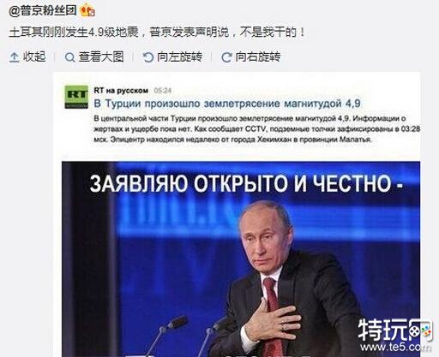Open the В Турции произошло землетрясение headline

pyautogui.click(x=227, y=104)
